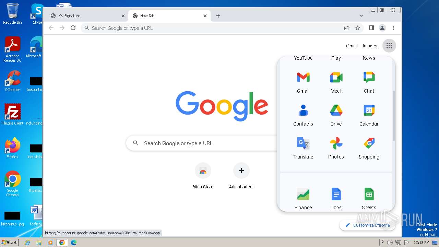Open Meet from the apps grid
Viewport: 439px width, 247px height.
336,82
